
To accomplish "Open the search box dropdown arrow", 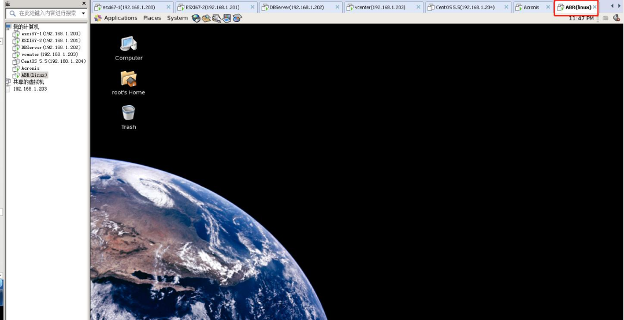I will (x=83, y=13).
